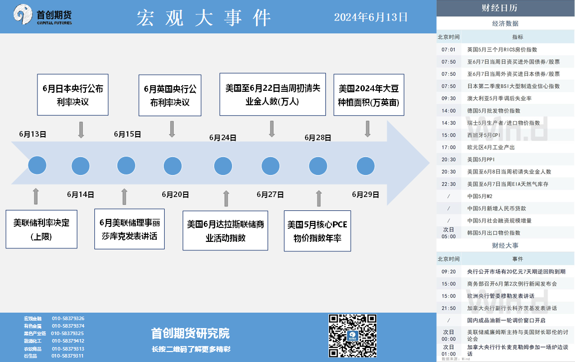Viewport: 575px width, 362px height.
Task: Click row 美国至6月7日当周EIA天然气库存
Action: click(505, 184)
